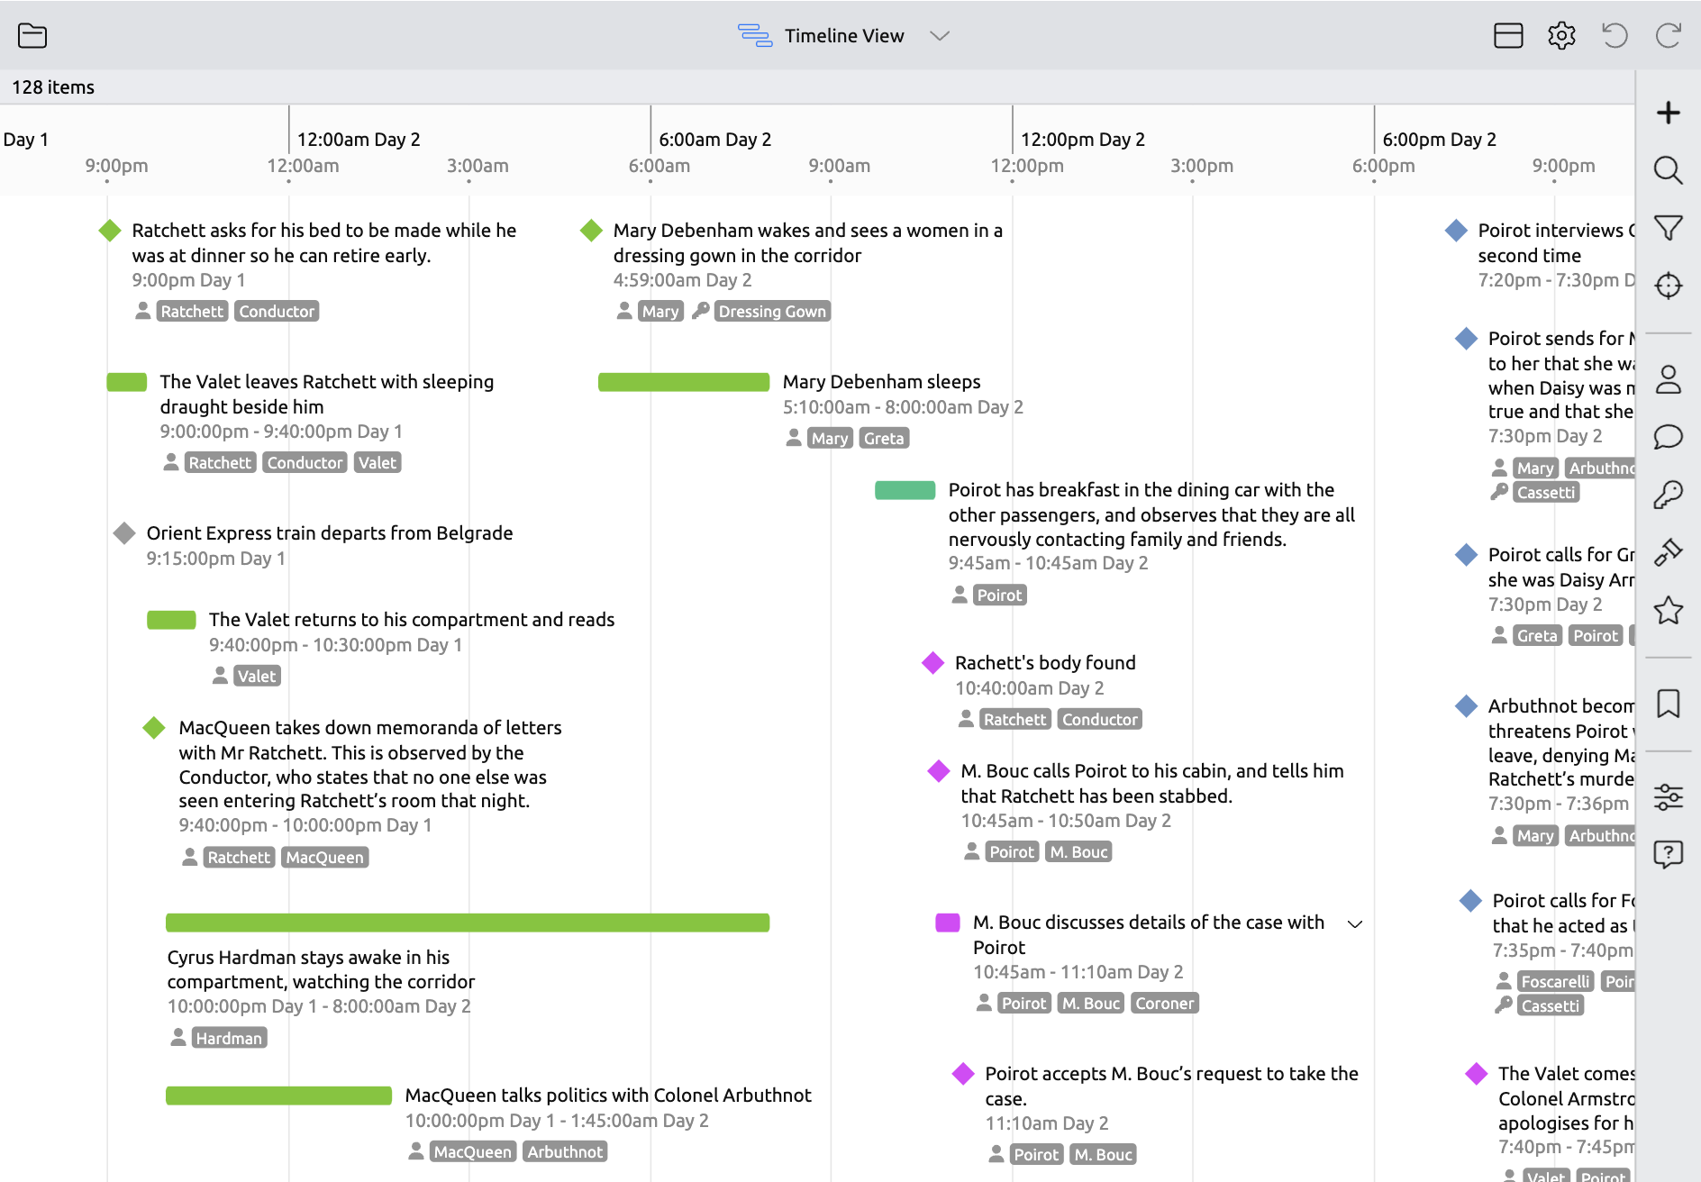Open the bookmark sidebar icon

coord(1669,704)
